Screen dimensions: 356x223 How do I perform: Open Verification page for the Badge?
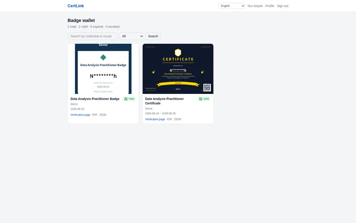point(80,115)
